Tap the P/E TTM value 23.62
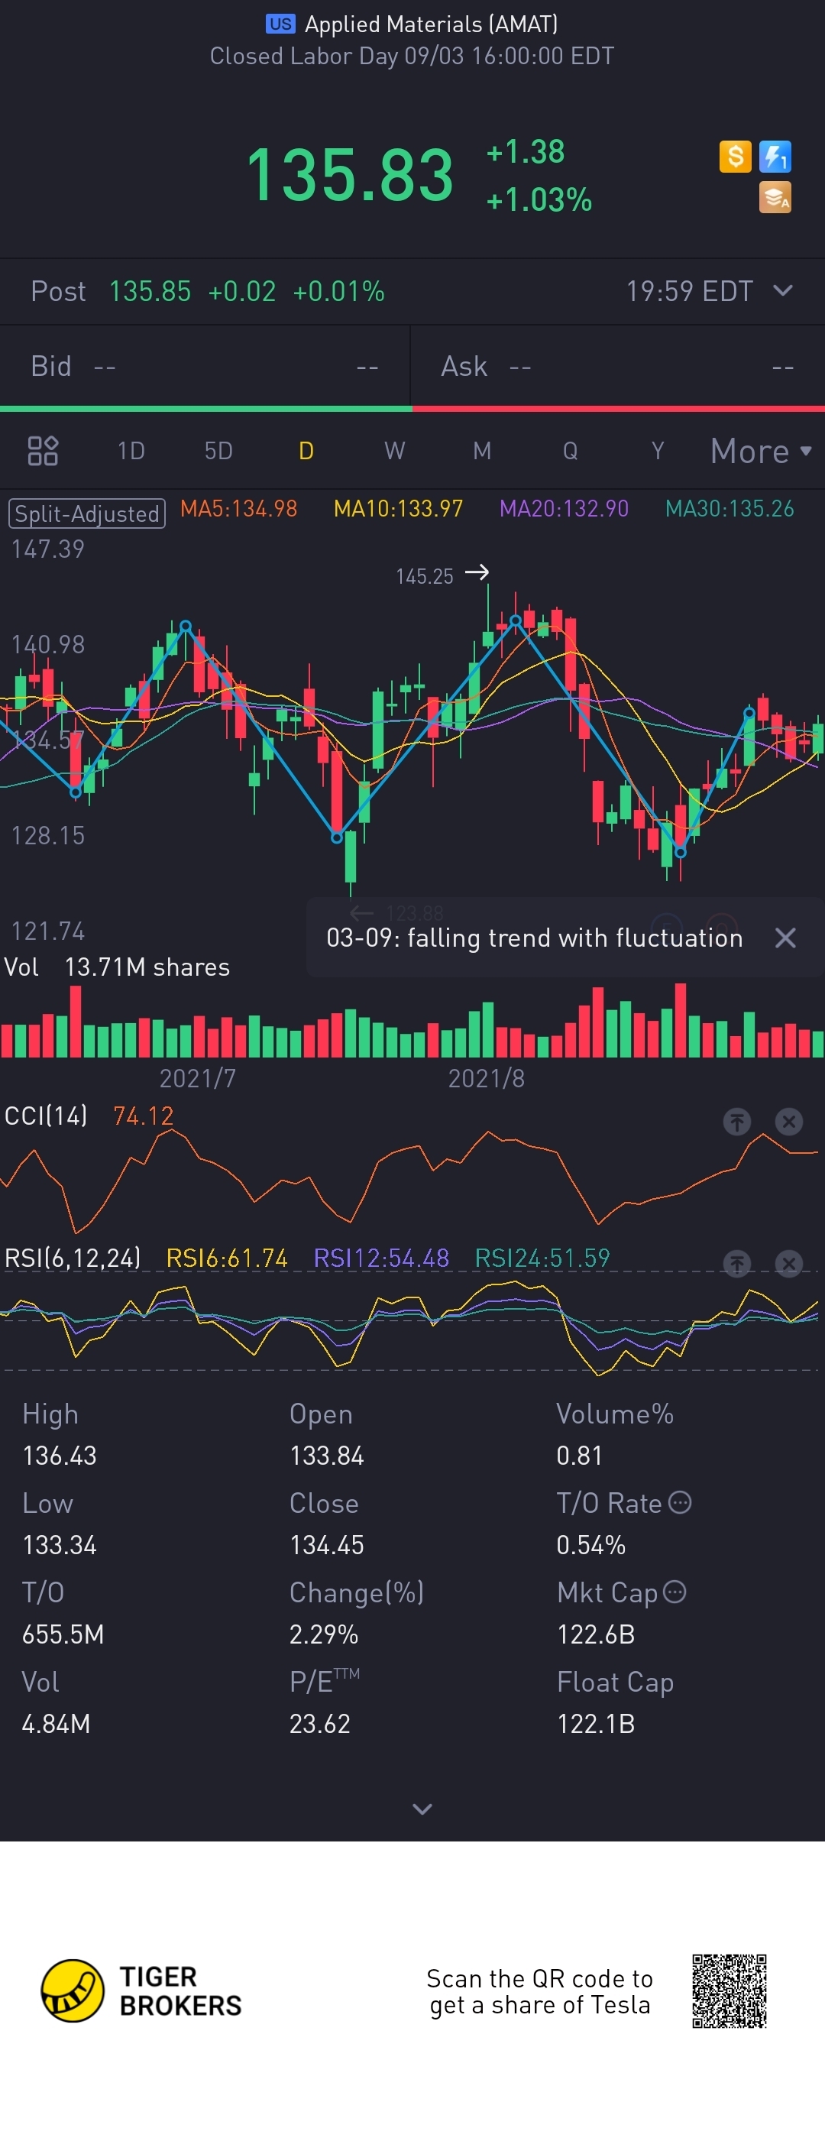Screen dimensions: 825x2141 coord(320,1724)
